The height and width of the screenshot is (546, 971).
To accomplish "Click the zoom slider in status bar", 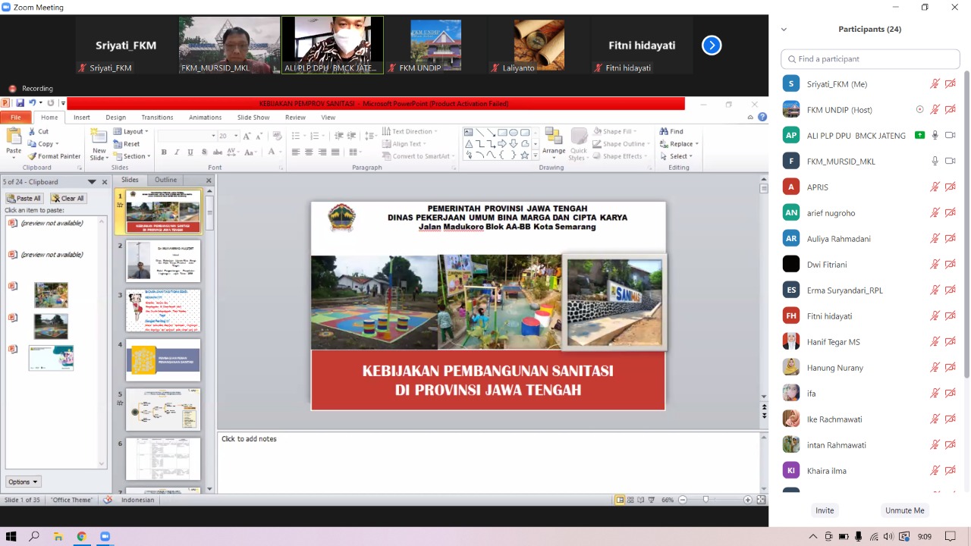I will point(706,500).
